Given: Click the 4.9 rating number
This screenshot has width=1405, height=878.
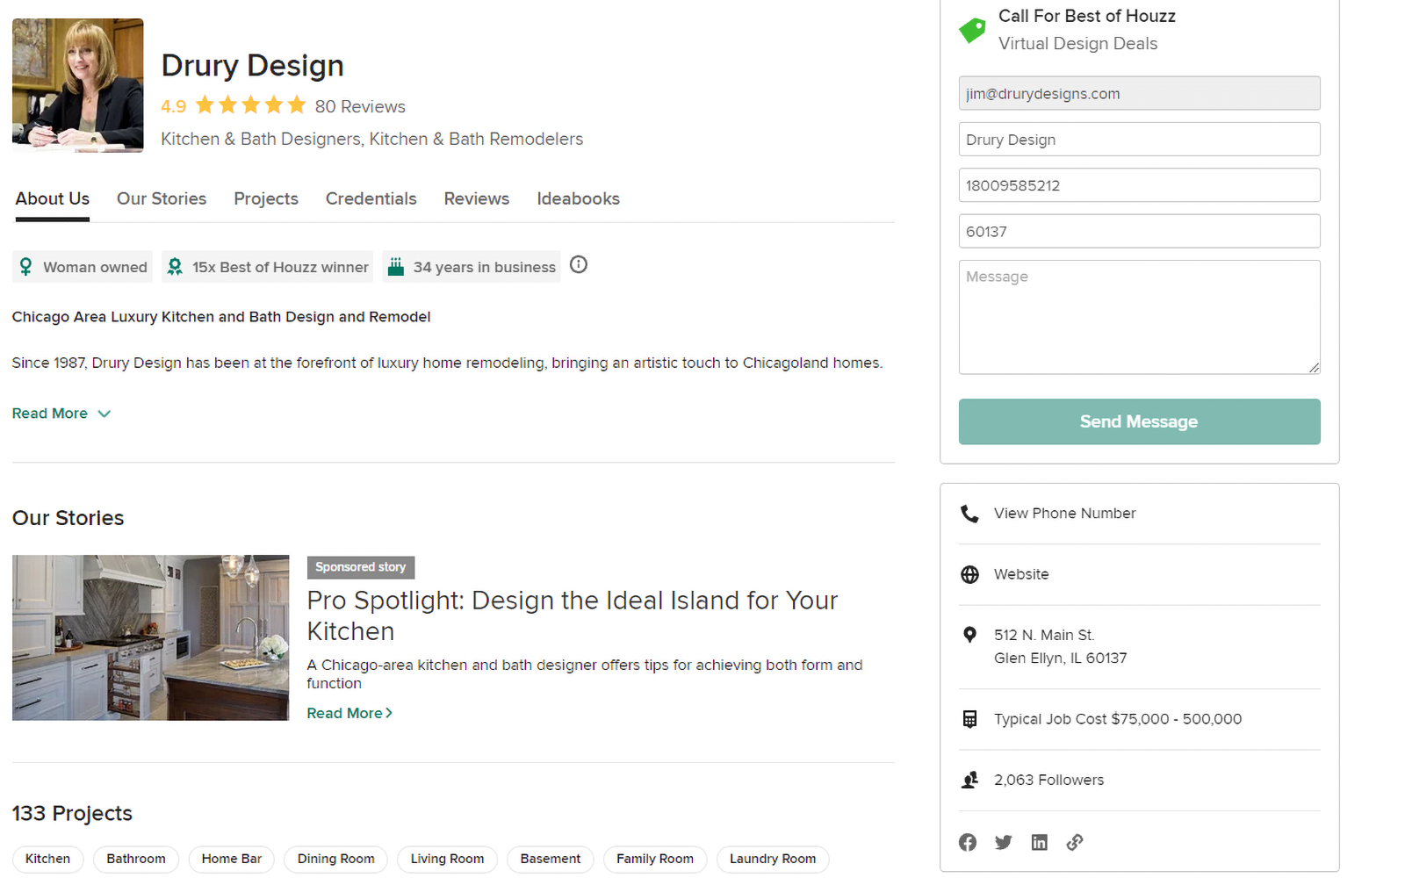Looking at the screenshot, I should (173, 106).
